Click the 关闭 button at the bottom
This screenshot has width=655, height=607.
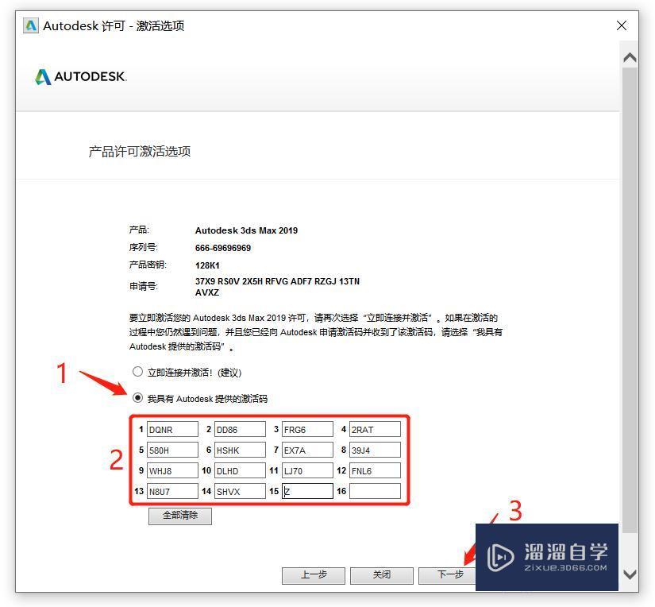tap(382, 575)
